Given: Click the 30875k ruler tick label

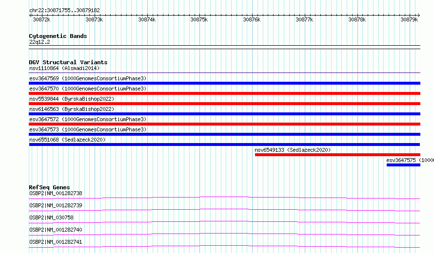Looking at the screenshot, I should (x=199, y=19).
